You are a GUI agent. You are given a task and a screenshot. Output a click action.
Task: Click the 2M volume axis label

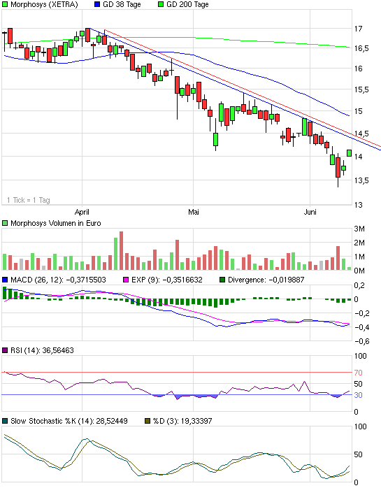point(359,243)
